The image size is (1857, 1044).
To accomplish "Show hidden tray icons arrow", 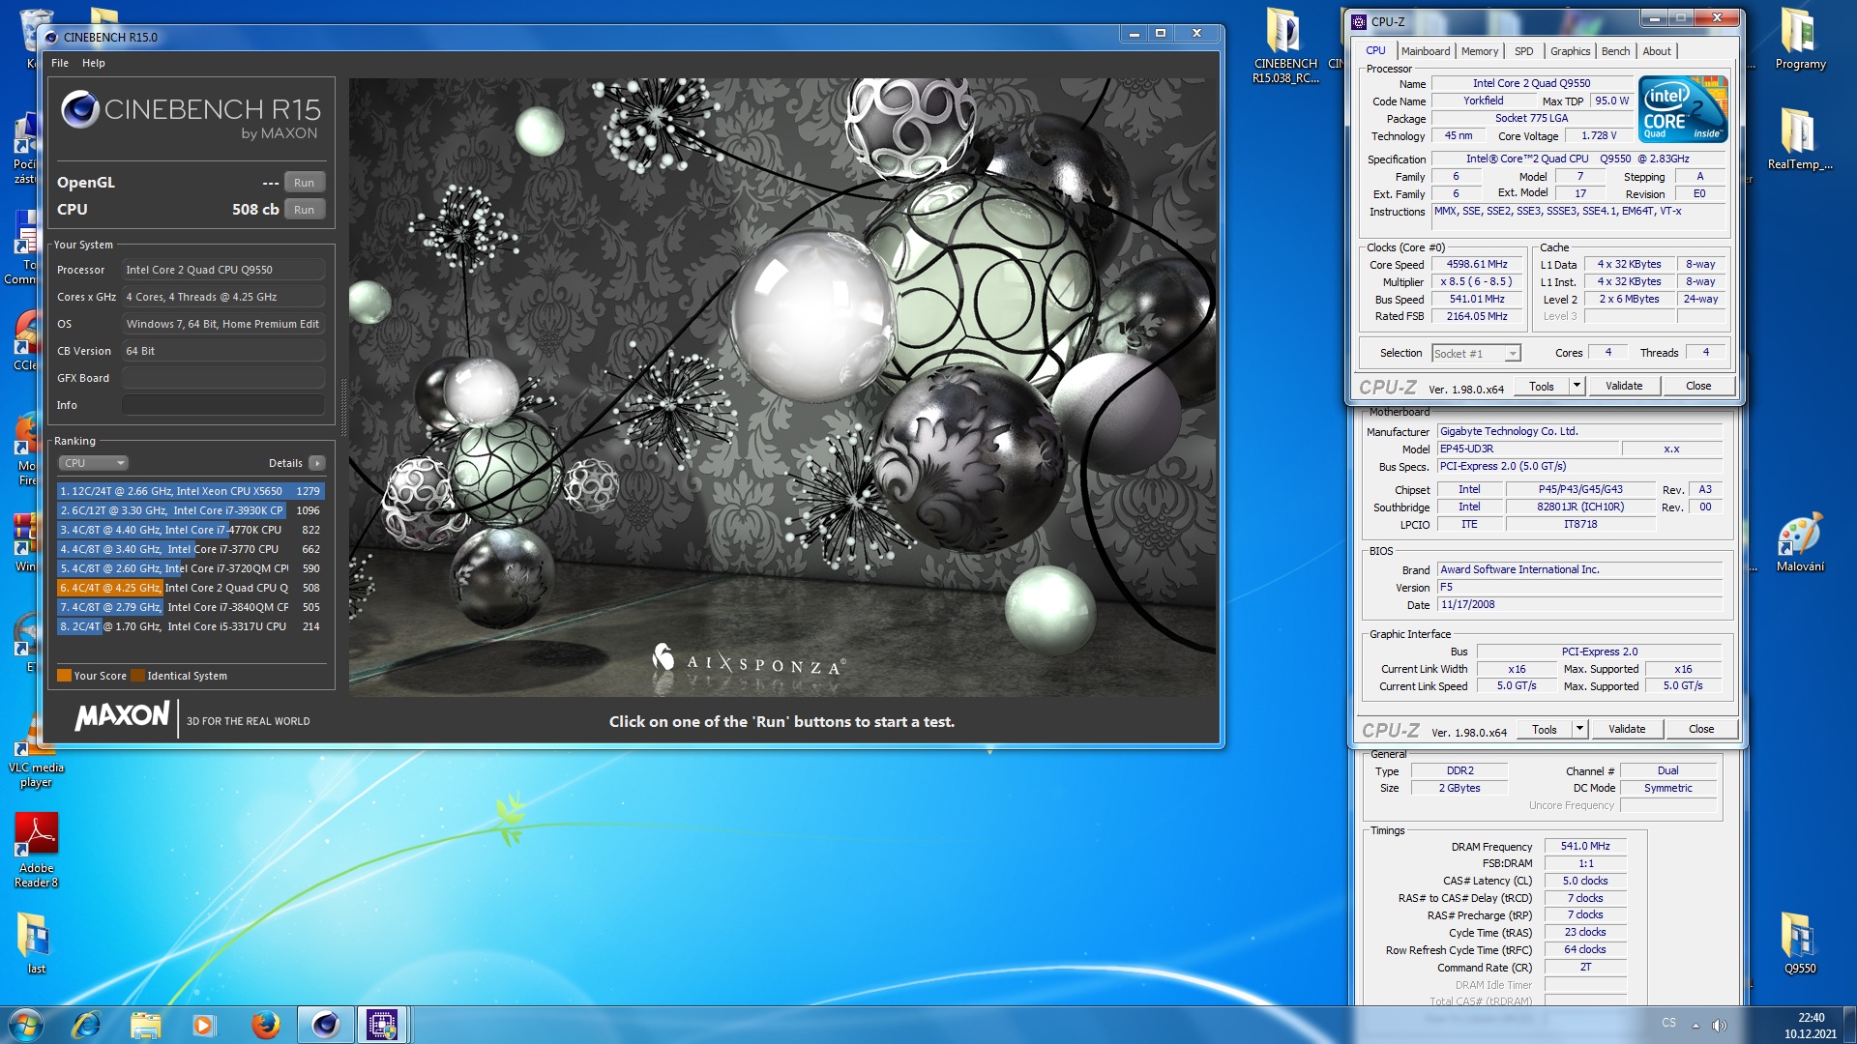I will [x=1695, y=1025].
